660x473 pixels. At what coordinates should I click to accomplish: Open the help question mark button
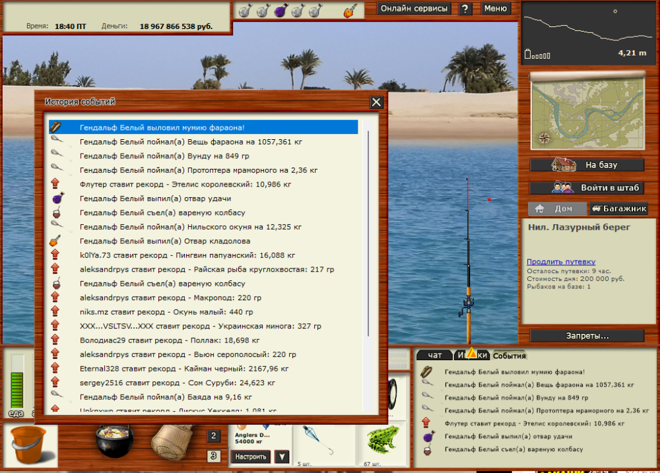tap(465, 9)
